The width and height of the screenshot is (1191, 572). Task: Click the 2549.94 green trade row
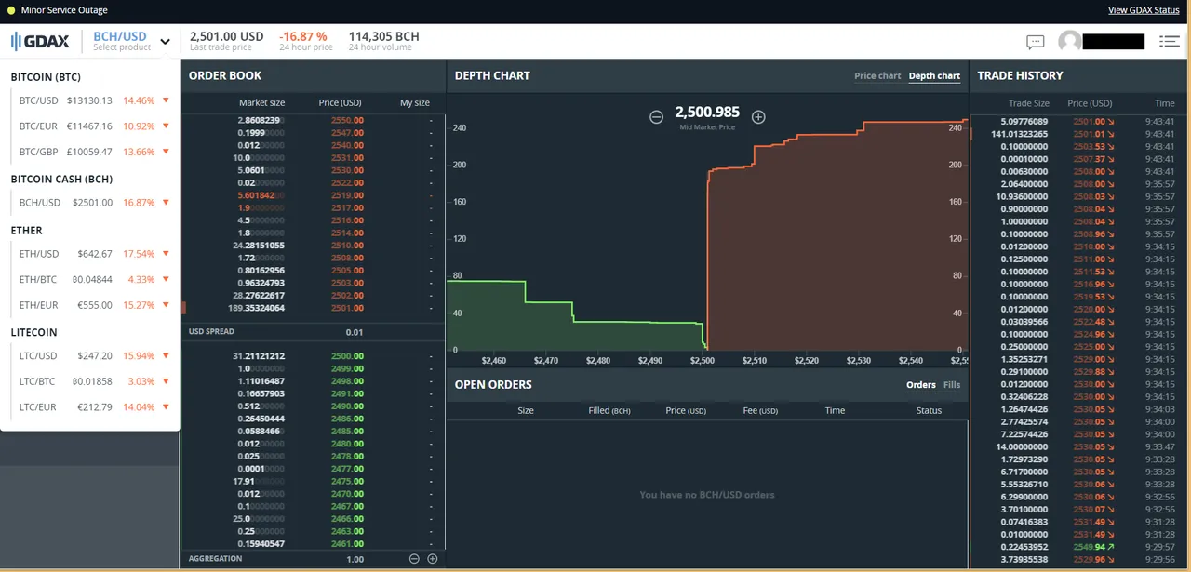1079,547
